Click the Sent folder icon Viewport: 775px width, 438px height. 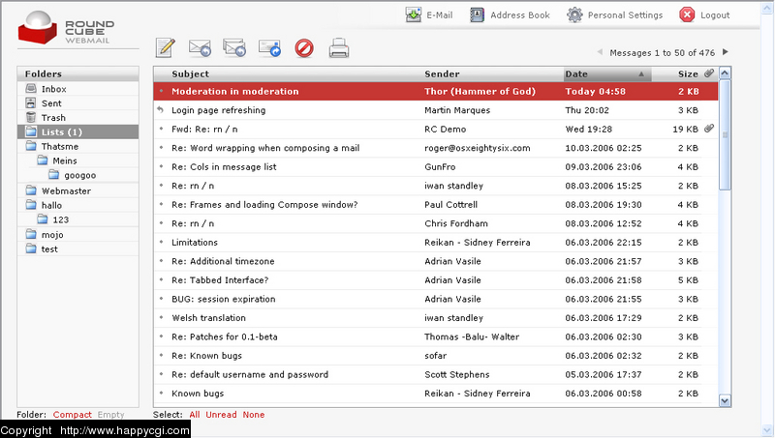point(31,103)
